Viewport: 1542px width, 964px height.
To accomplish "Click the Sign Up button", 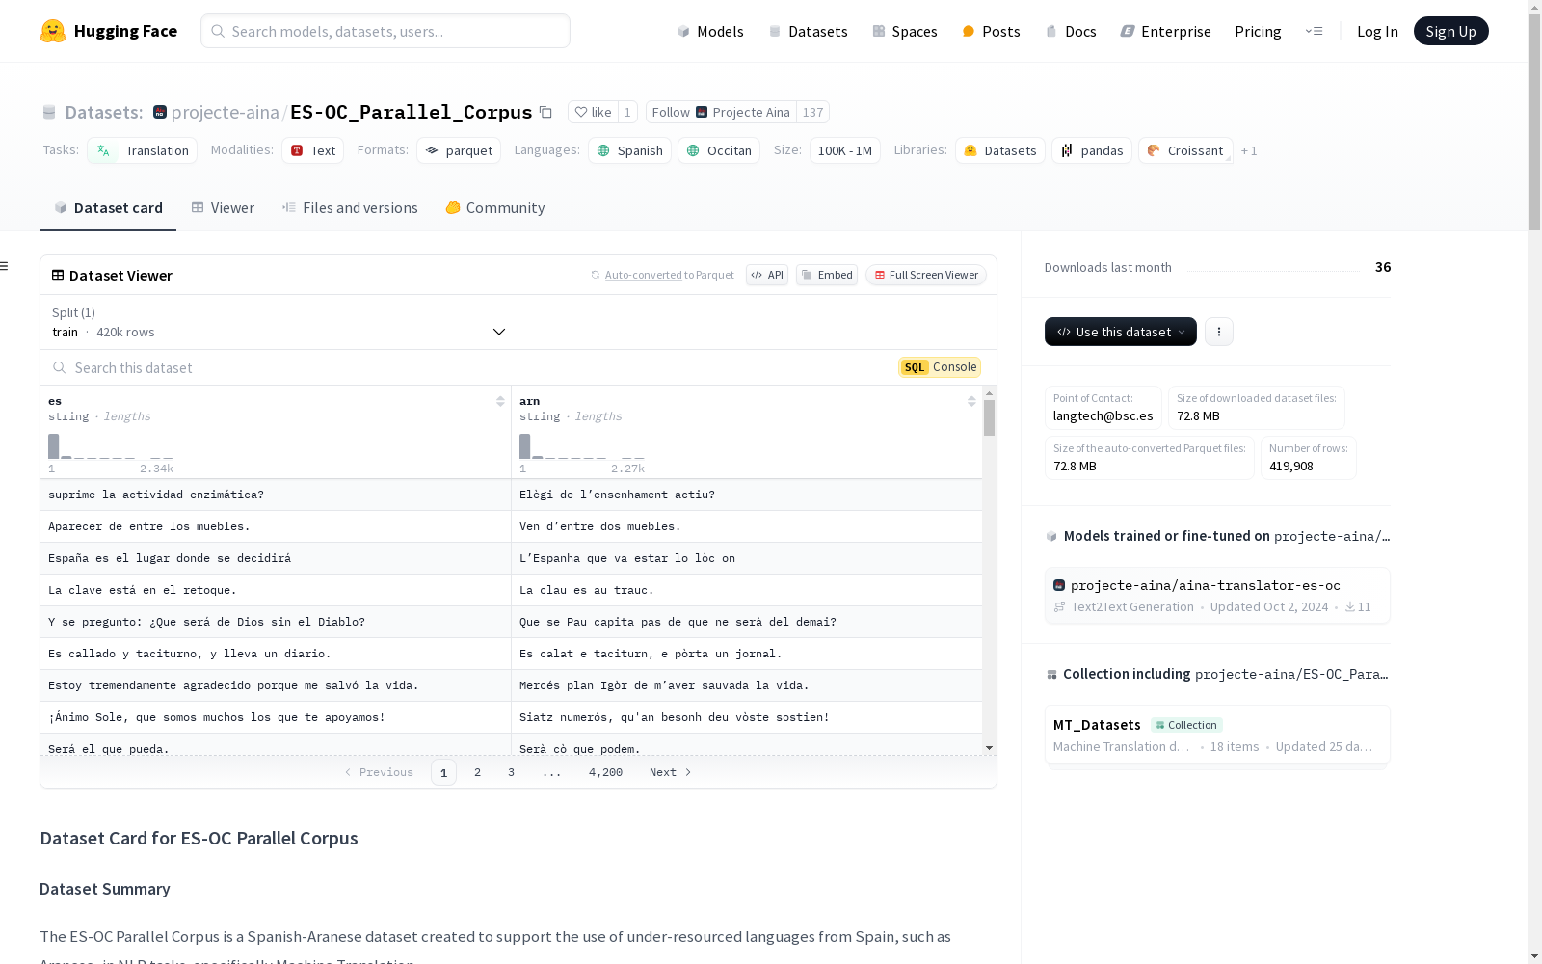I will (1451, 31).
